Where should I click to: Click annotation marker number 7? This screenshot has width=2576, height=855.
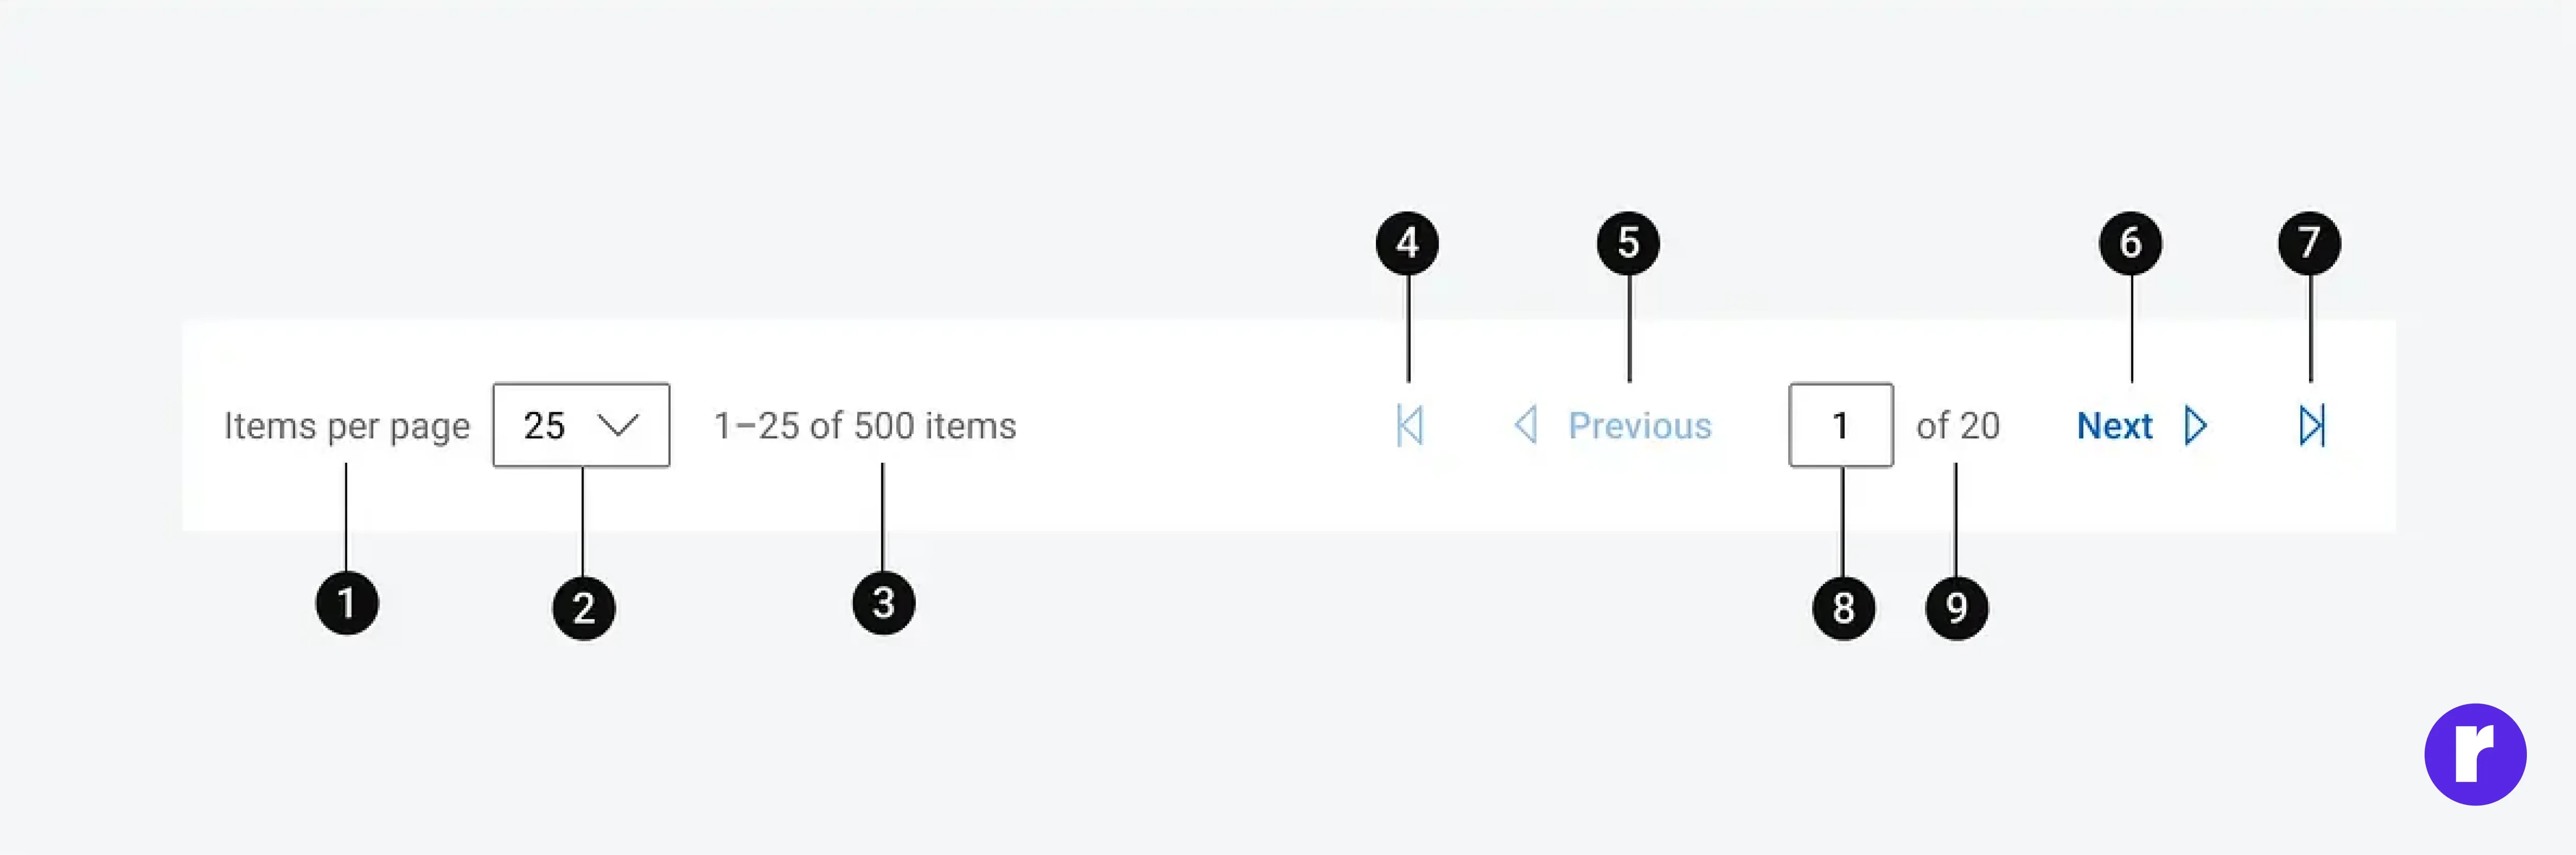coord(2309,243)
